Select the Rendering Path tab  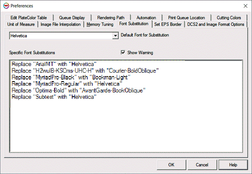click(111, 18)
